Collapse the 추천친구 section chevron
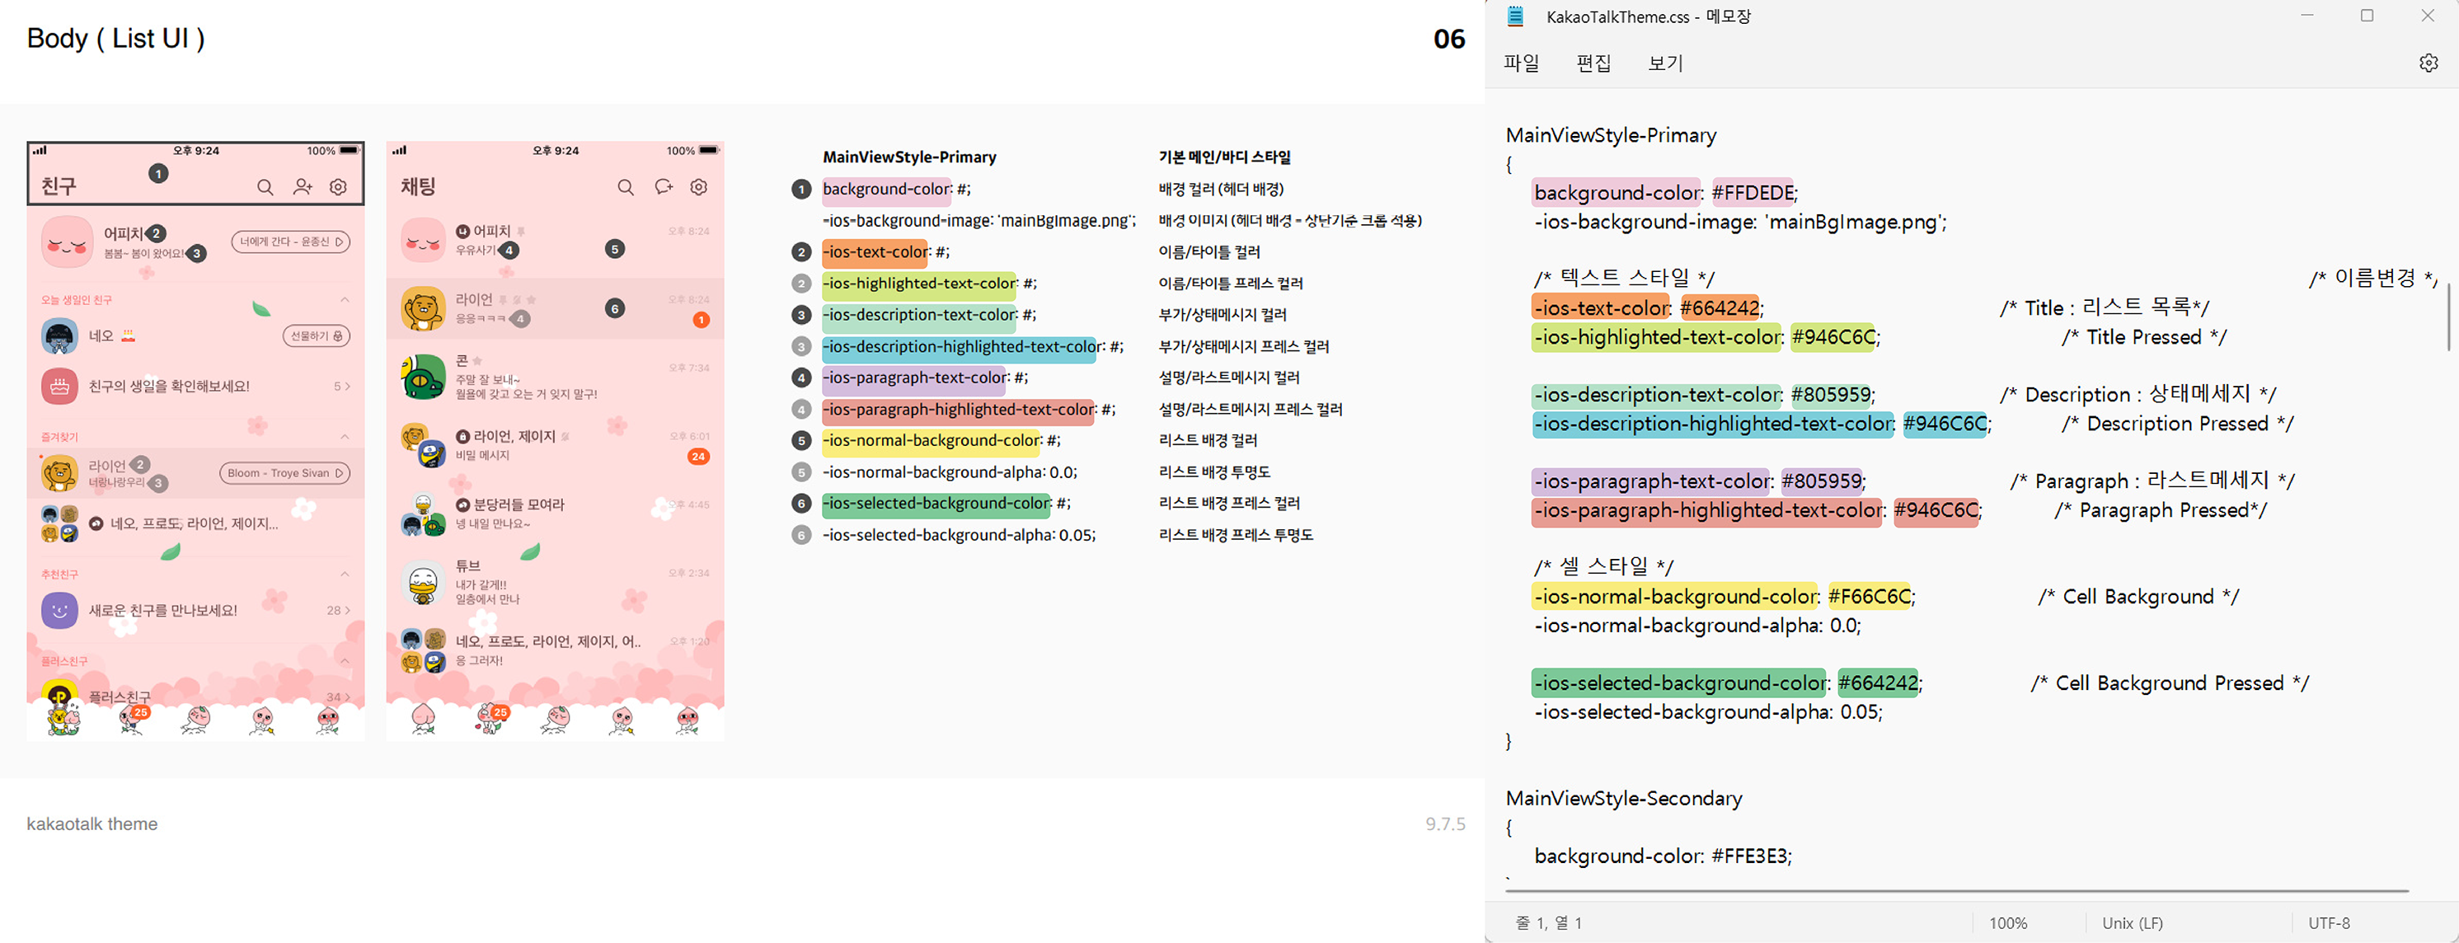 click(x=345, y=574)
